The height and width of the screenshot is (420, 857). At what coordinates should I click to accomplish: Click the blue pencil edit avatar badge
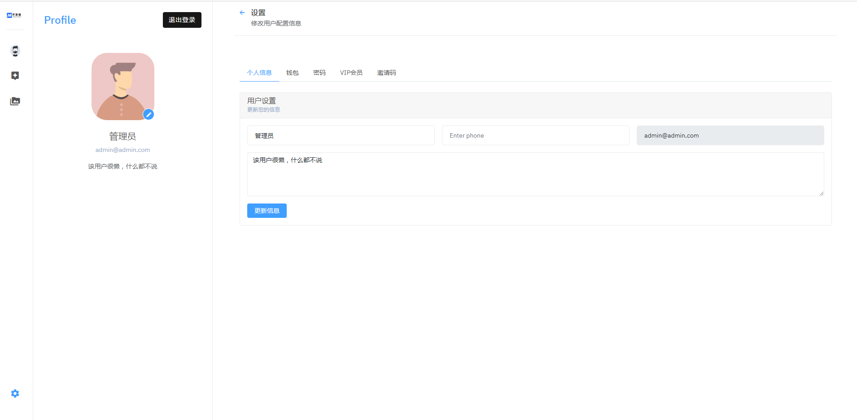pos(149,115)
